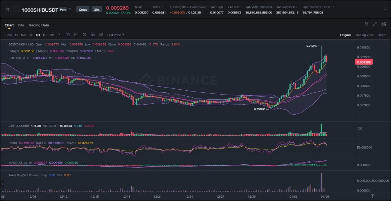Click the 0.009269 current price label on axis
This screenshot has width=391, height=201.
[364, 62]
